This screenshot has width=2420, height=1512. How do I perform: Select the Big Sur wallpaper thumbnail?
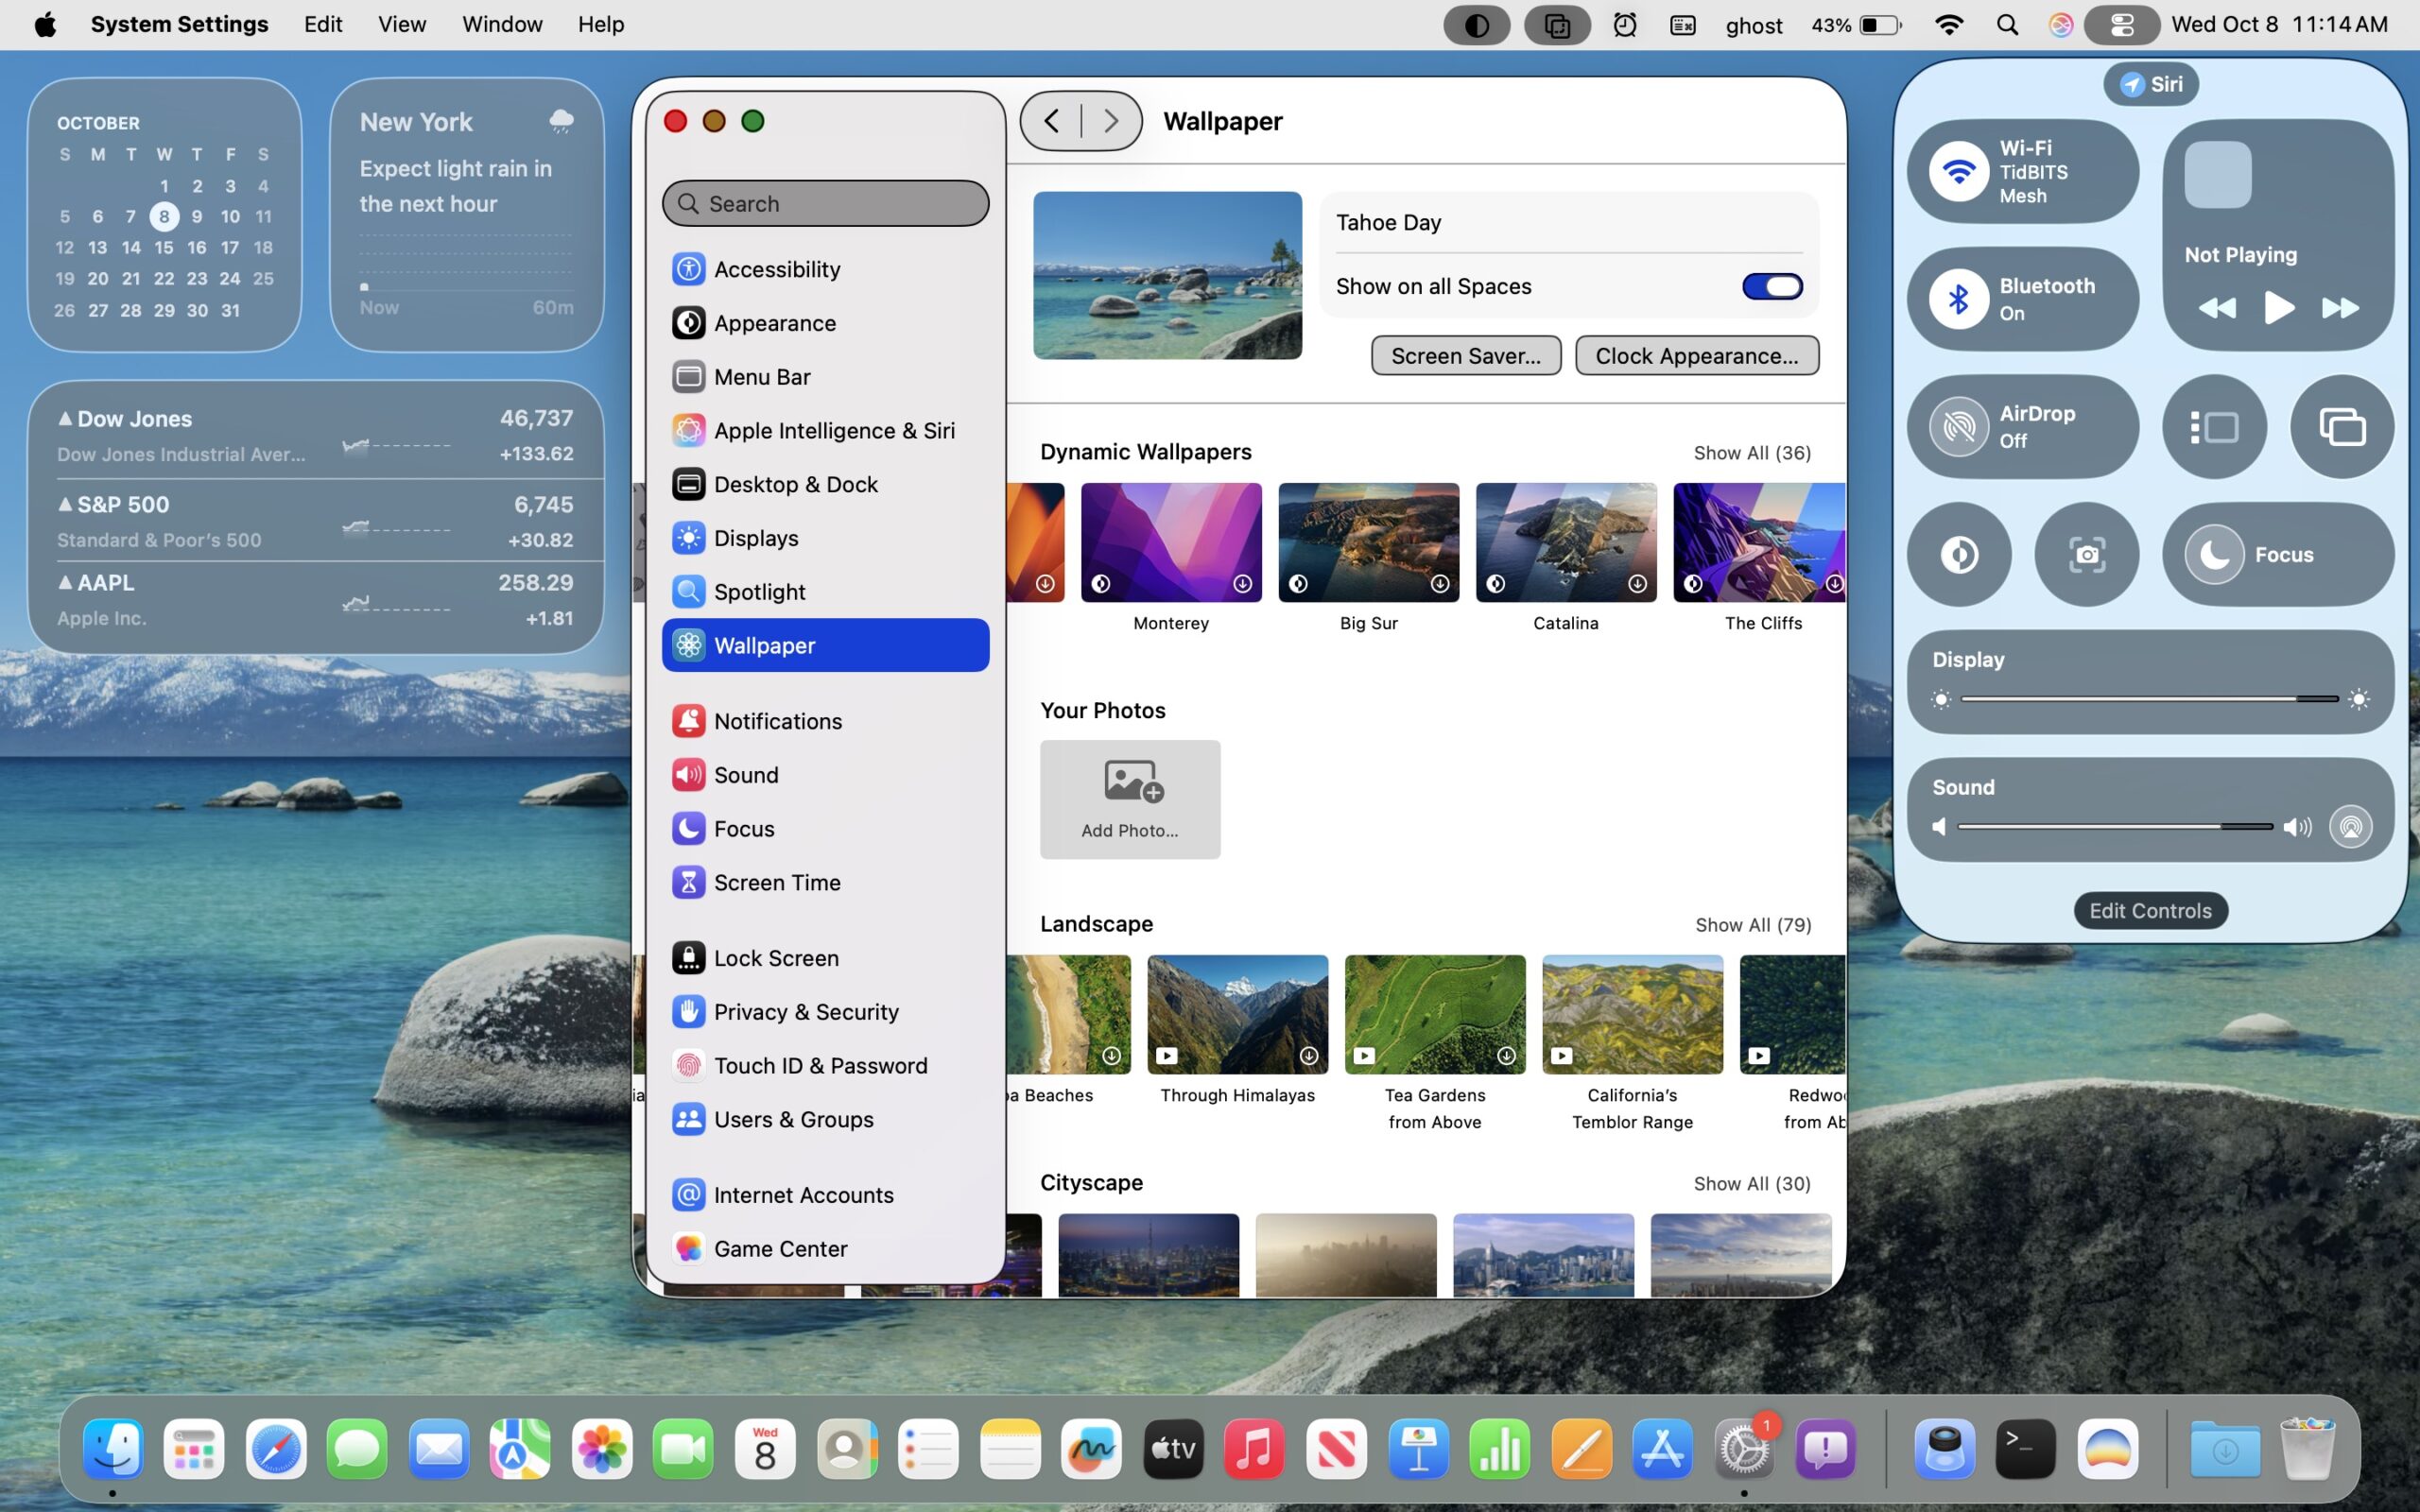[1367, 543]
